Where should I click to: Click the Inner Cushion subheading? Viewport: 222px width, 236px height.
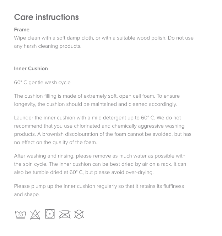[x=31, y=68]
